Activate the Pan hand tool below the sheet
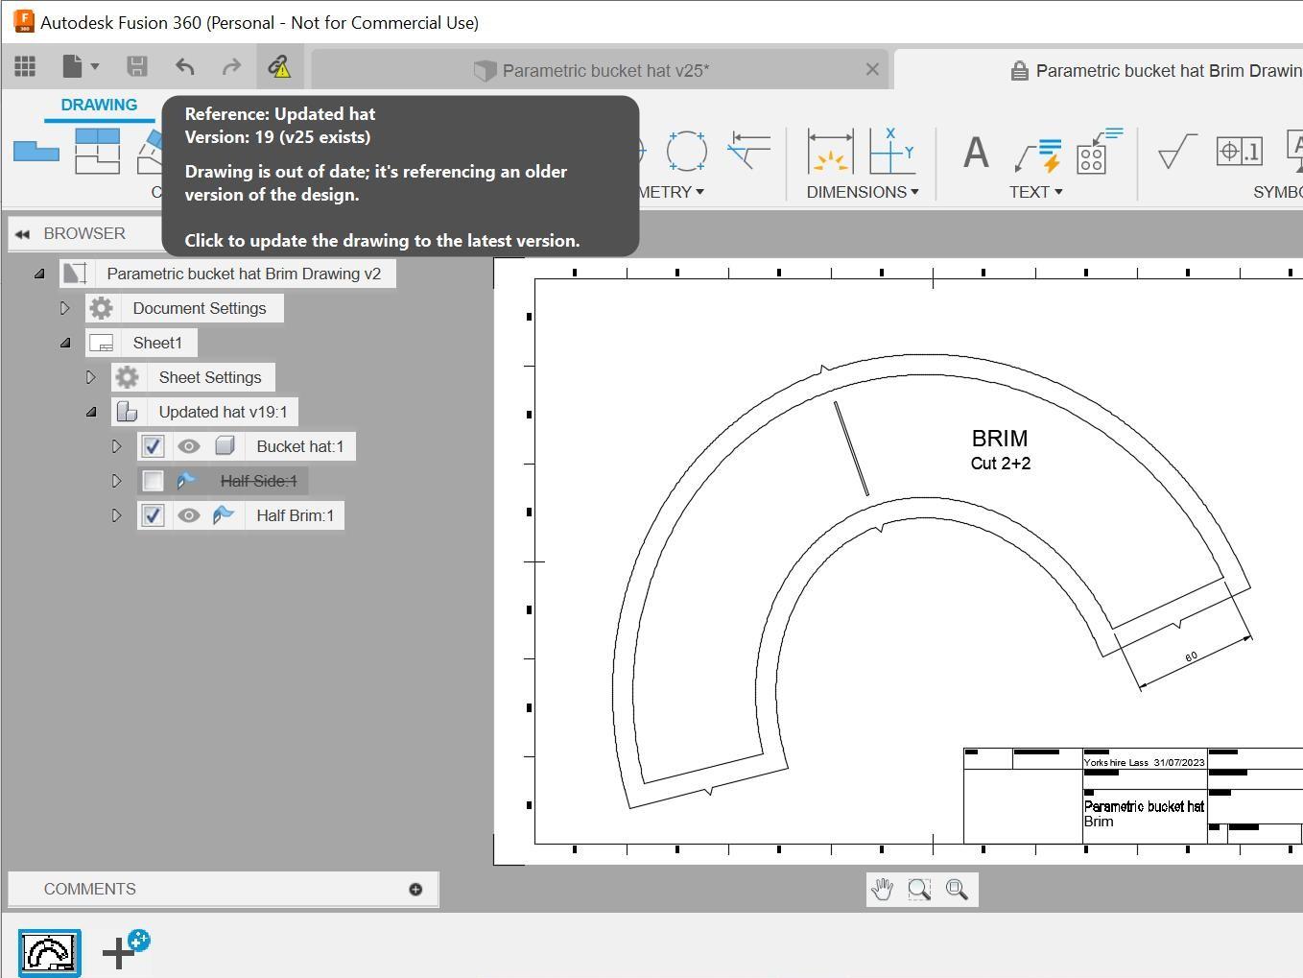This screenshot has height=978, width=1303. pos(882,889)
